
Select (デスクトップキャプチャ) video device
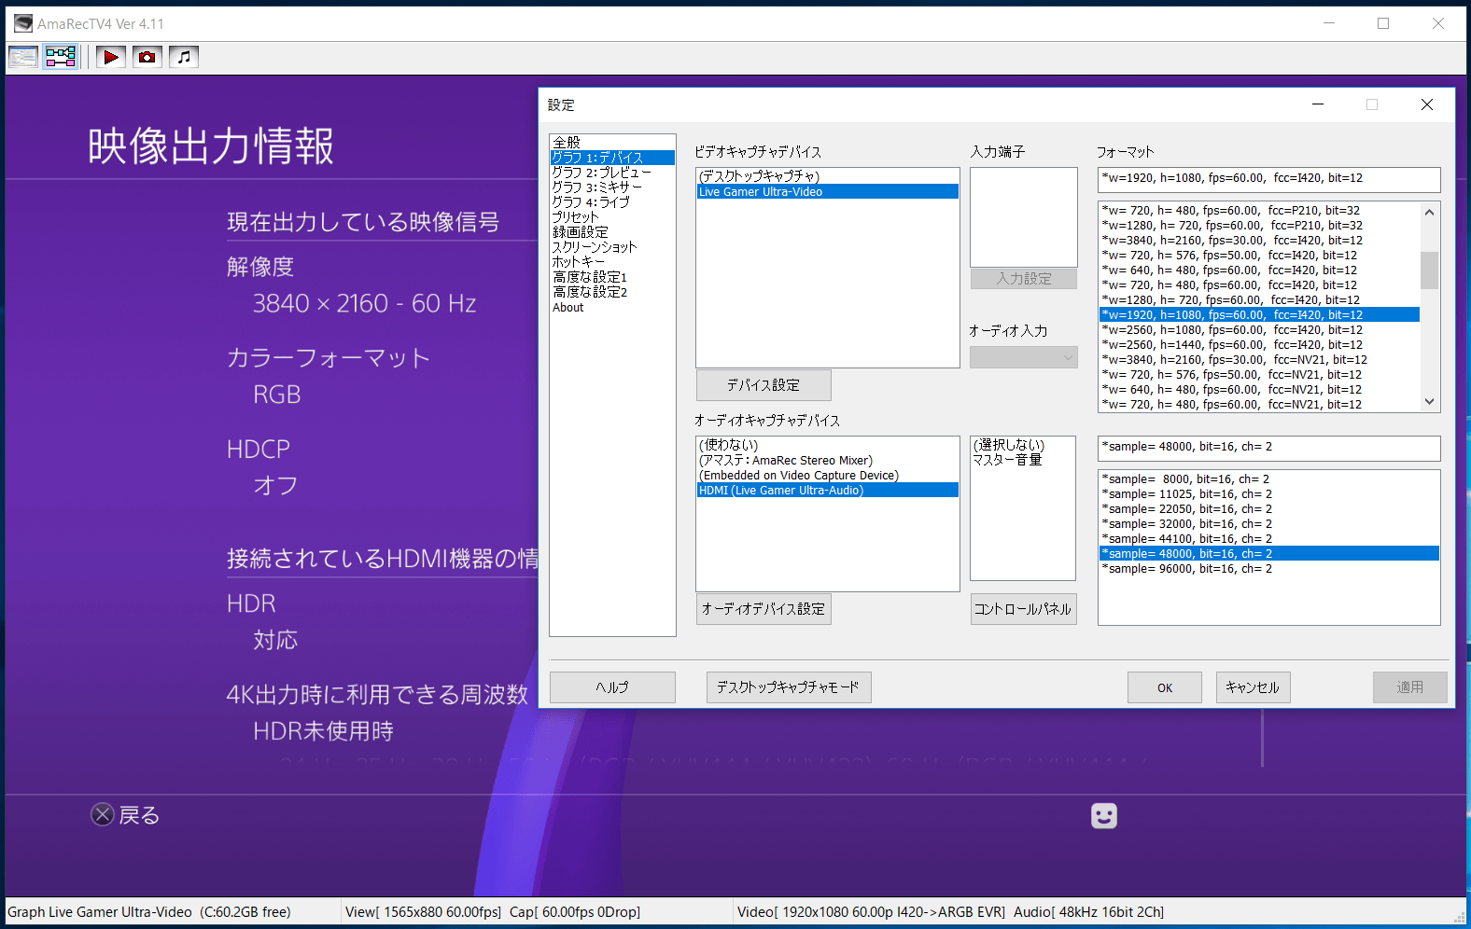(x=828, y=176)
